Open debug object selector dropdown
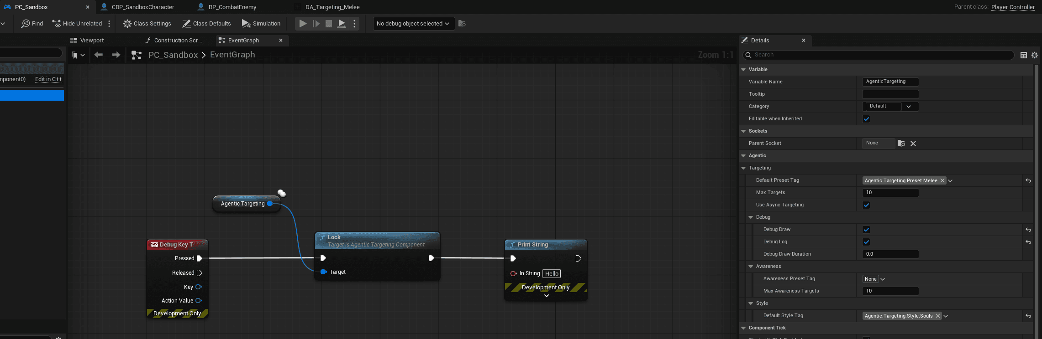 pyautogui.click(x=413, y=24)
